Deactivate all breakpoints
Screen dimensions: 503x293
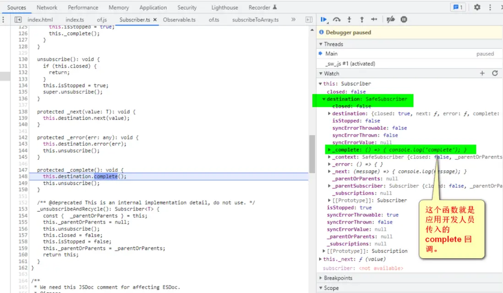[x=390, y=20]
